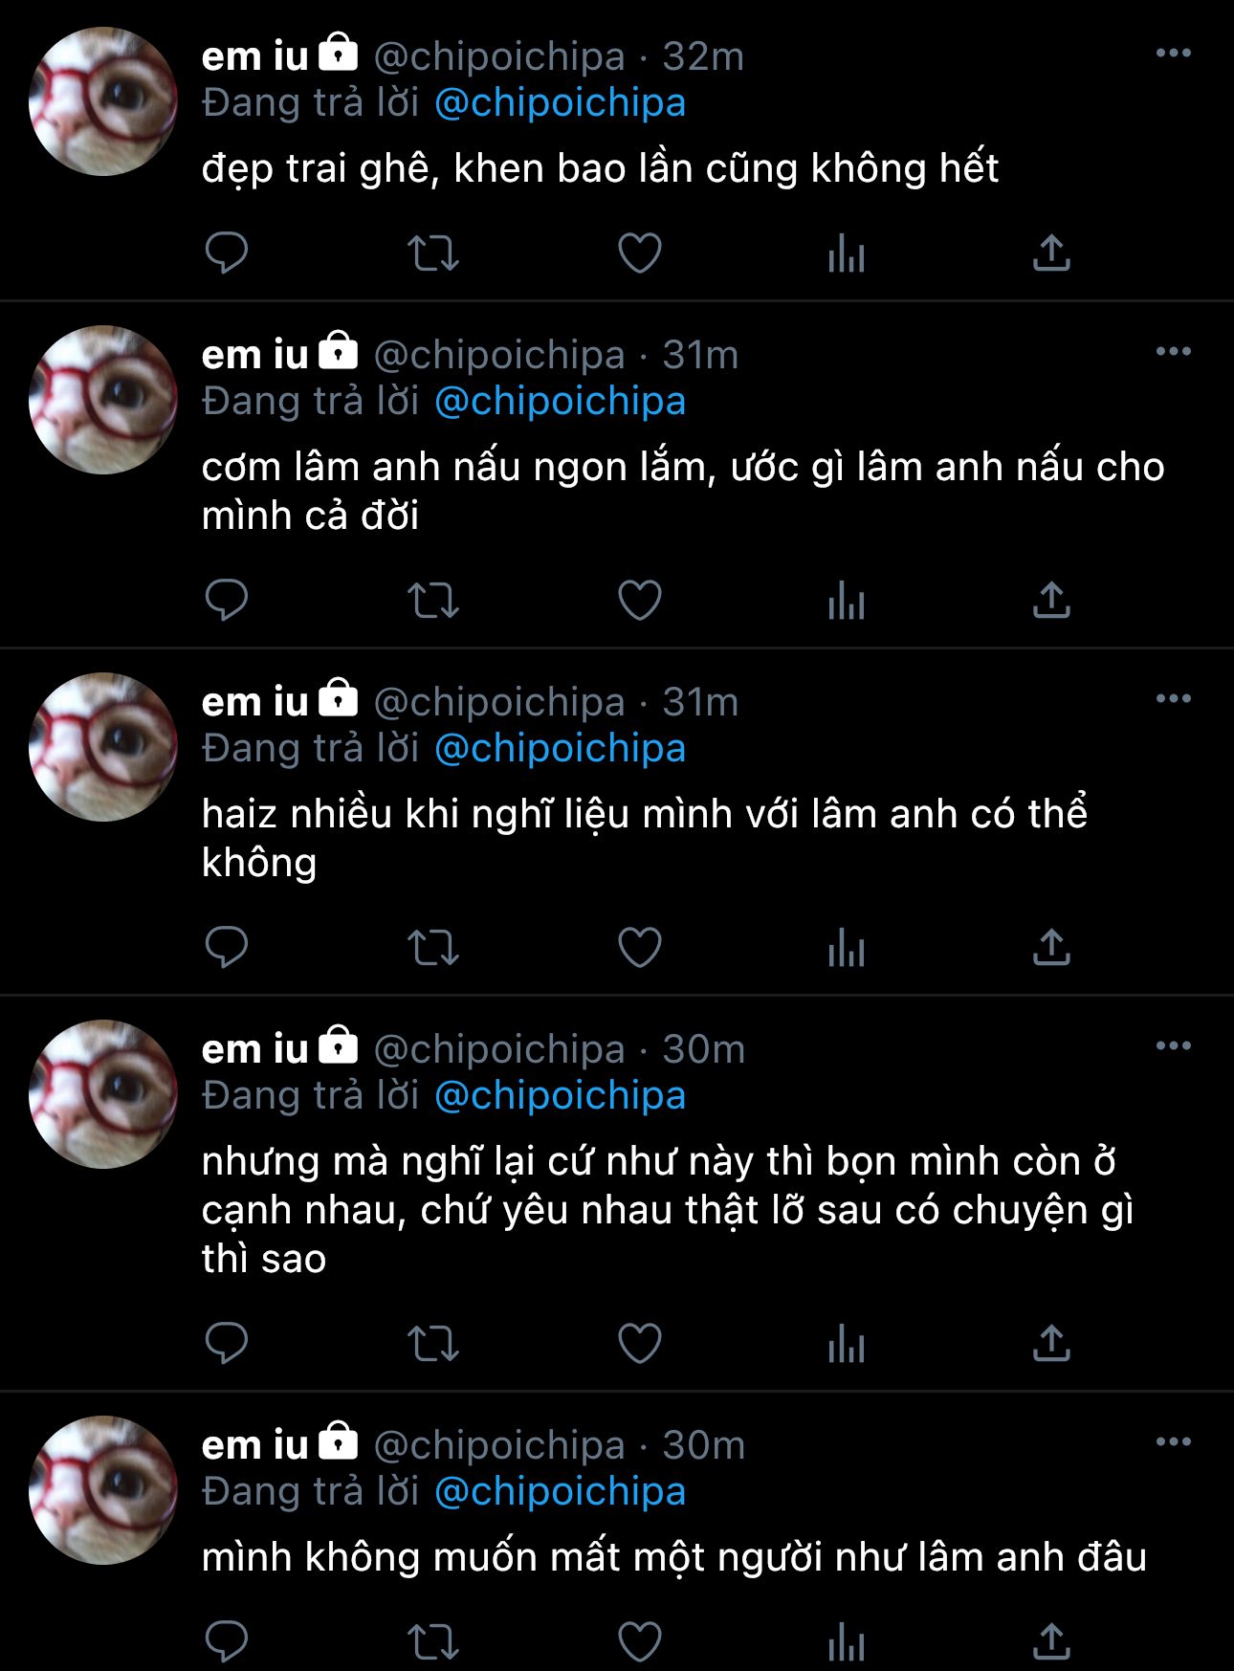Open profile avatar of the first tweet

[x=103, y=101]
